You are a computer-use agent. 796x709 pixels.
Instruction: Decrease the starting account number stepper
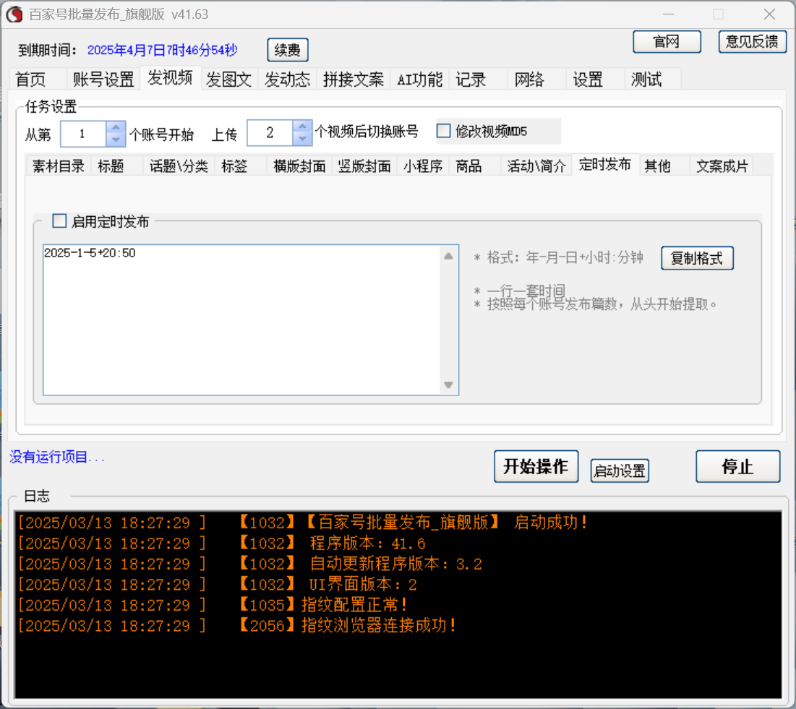coord(116,139)
